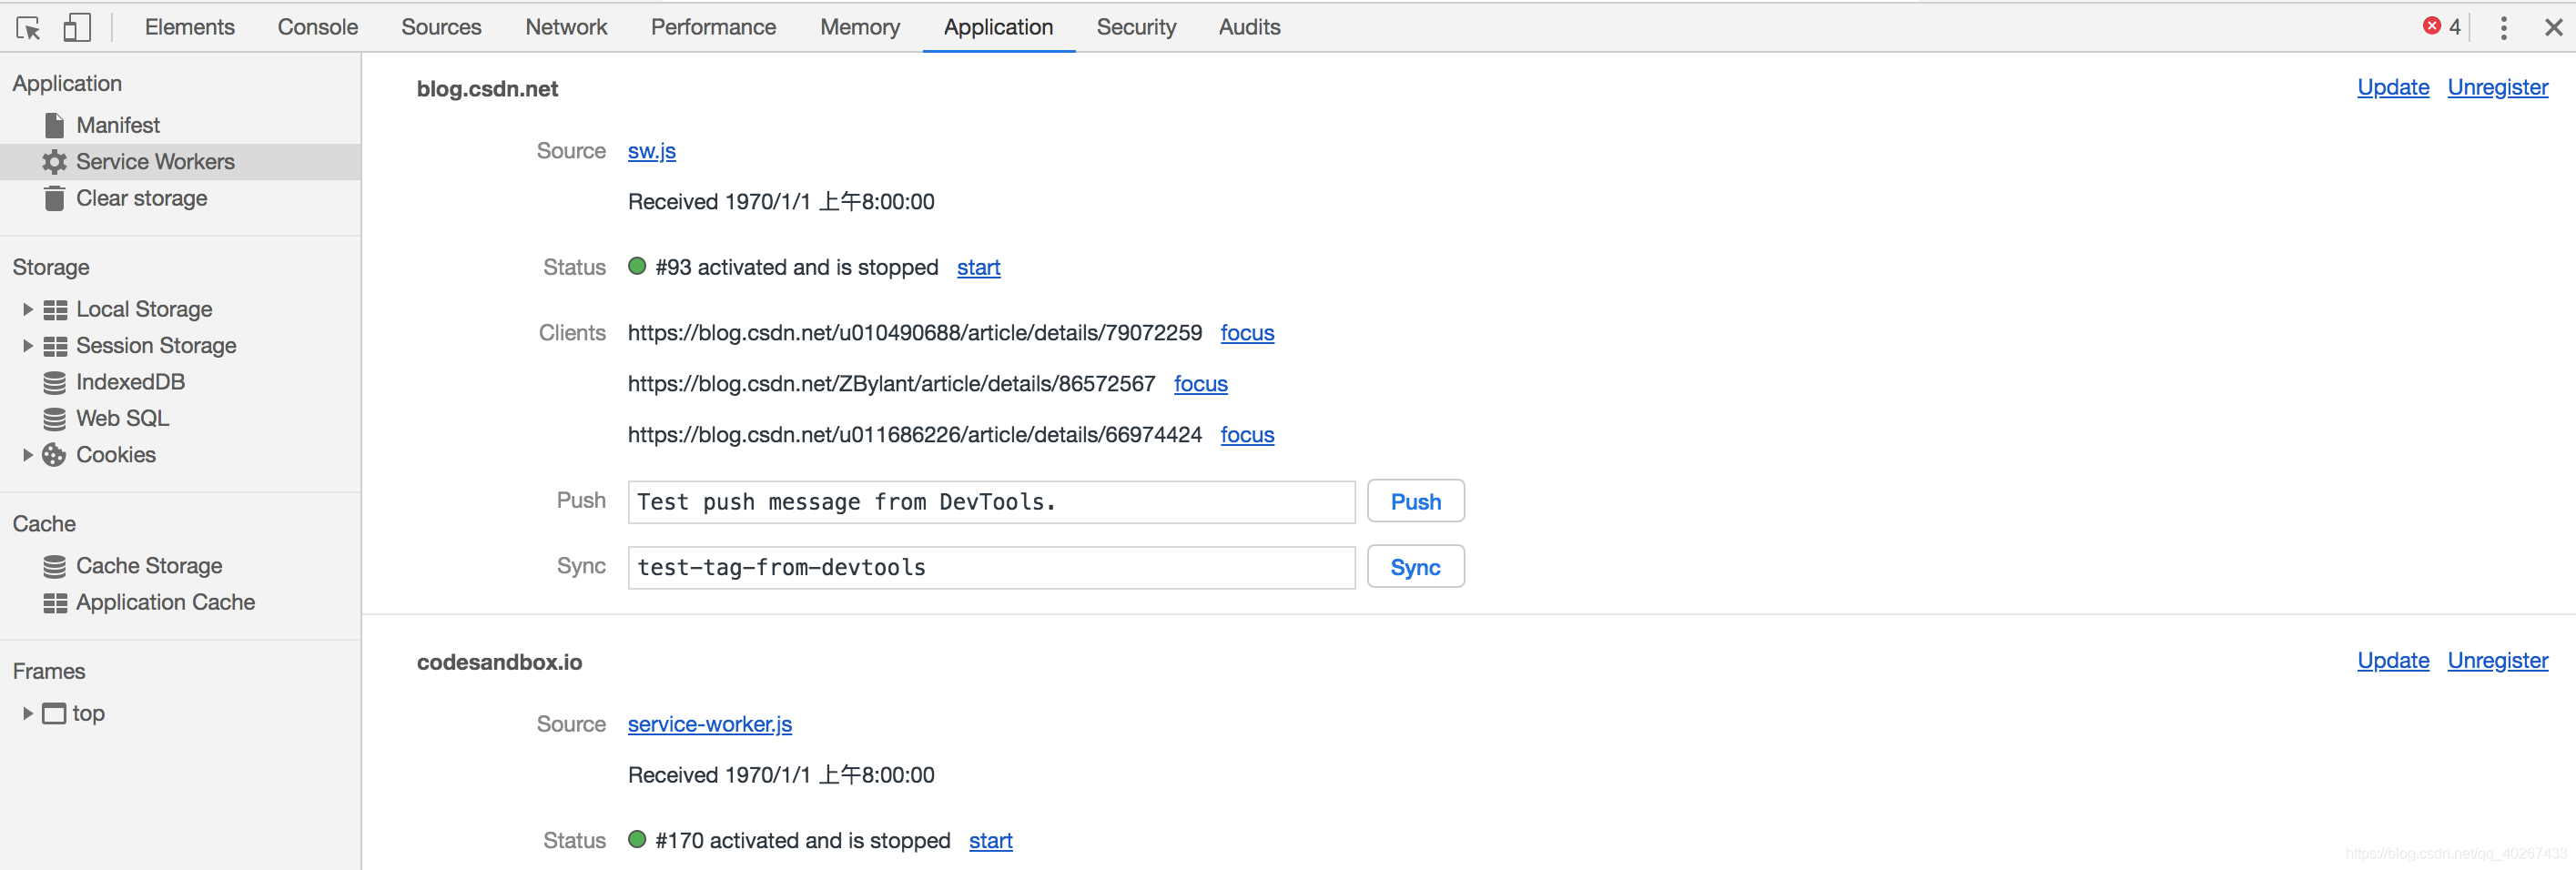Viewport: 2576px width, 870px height.
Task: Switch to the Elements tab
Action: [x=190, y=27]
